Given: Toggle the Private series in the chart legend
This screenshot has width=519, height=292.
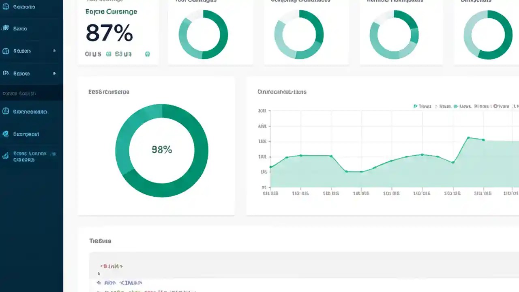Looking at the screenshot, I should click(501, 106).
